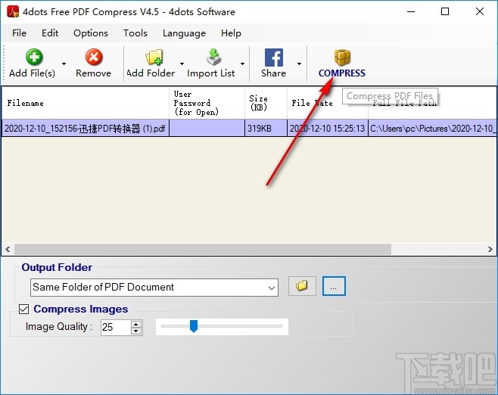Expand the Add Folder dropdown arrow
Screen dimensions: 498x395
[182, 64]
